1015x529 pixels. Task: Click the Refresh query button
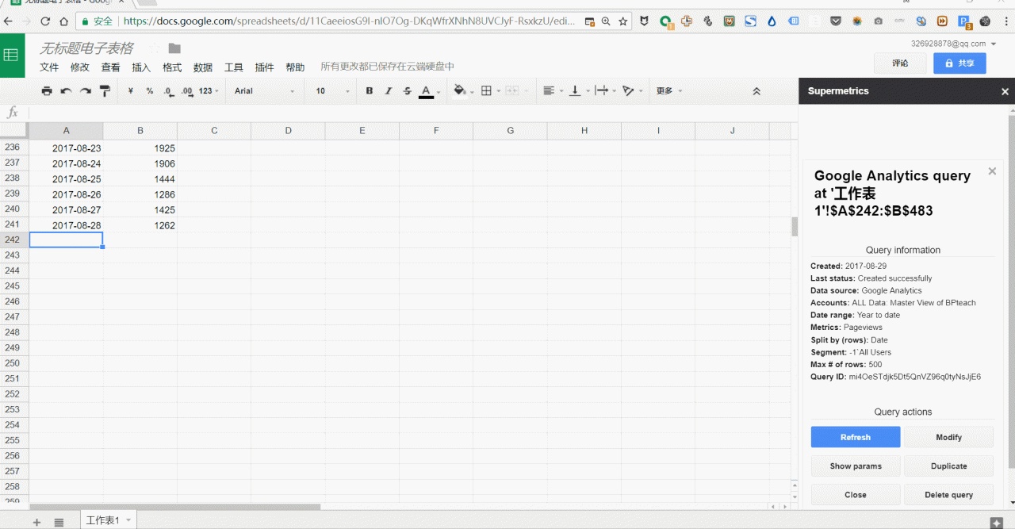855,437
